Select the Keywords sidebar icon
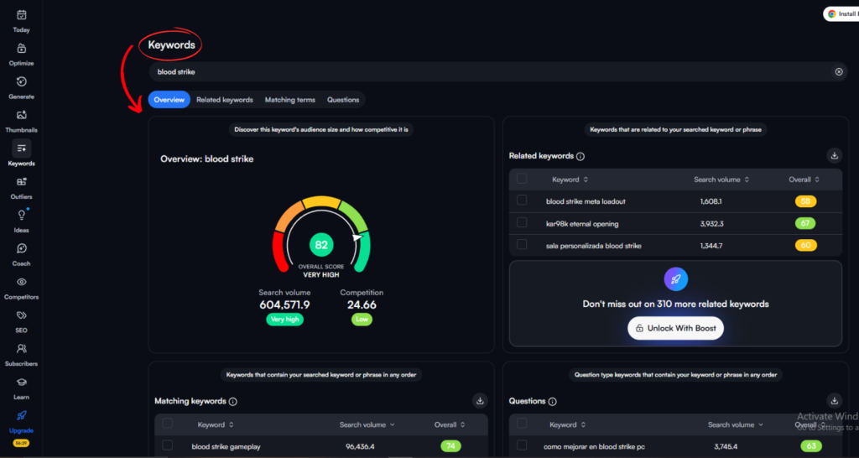Viewport: 859px width, 458px height. (21, 148)
